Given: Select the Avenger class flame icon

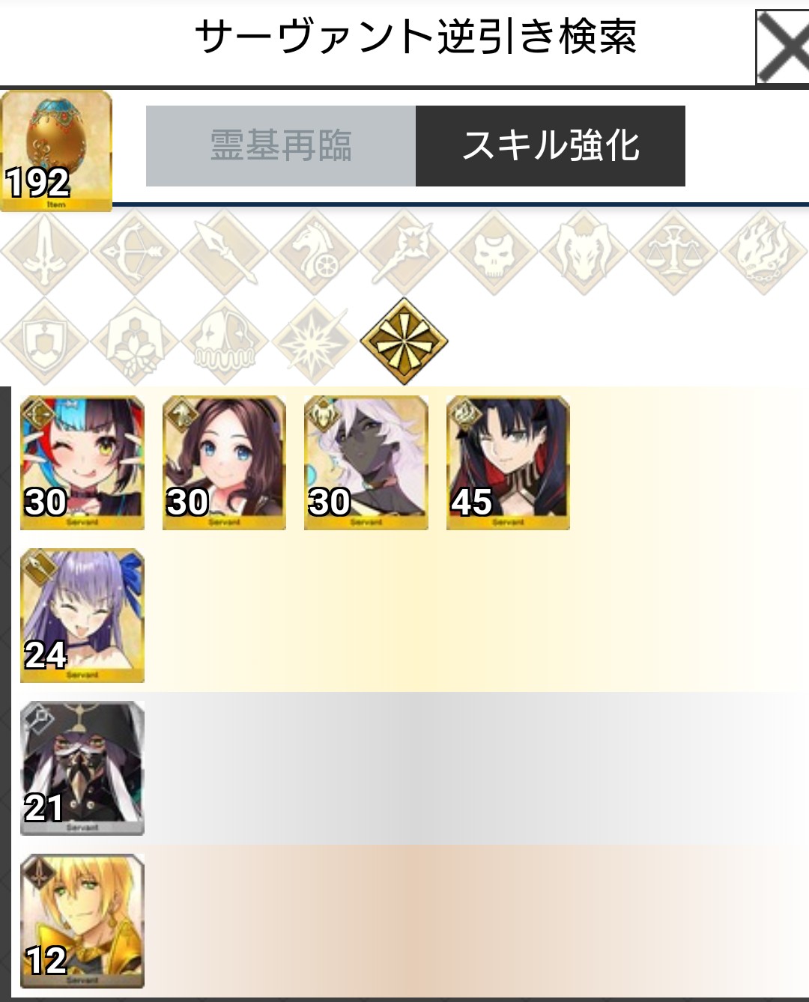Looking at the screenshot, I should (x=764, y=252).
